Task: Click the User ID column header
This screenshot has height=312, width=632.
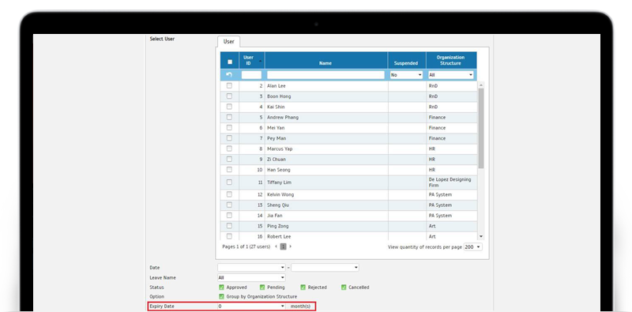Action: pyautogui.click(x=252, y=61)
